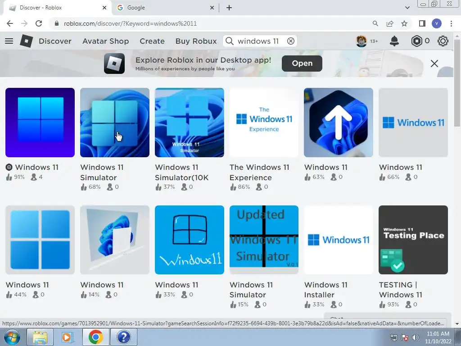Open the Chrome profile avatar V
The height and width of the screenshot is (346, 461).
(x=437, y=23)
